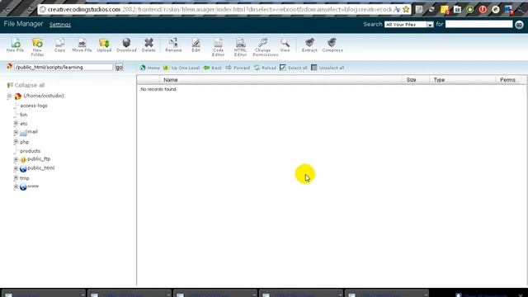This screenshot has width=528, height=297.
Task: Click Unselect all
Action: (x=328, y=68)
